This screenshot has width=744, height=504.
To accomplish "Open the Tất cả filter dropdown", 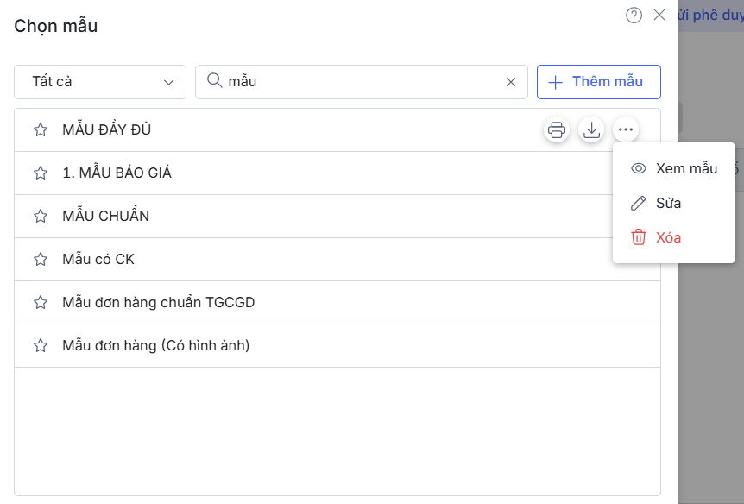I will coord(100,82).
